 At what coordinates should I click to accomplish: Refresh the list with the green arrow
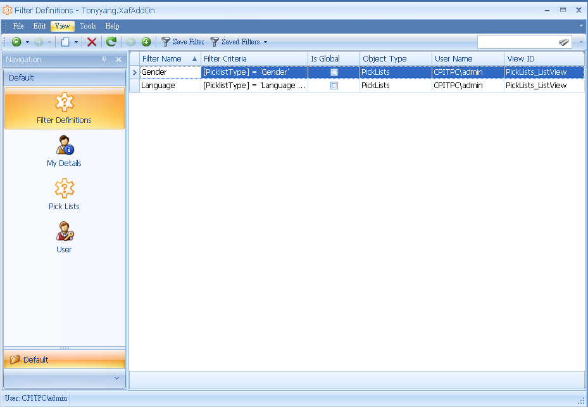111,42
